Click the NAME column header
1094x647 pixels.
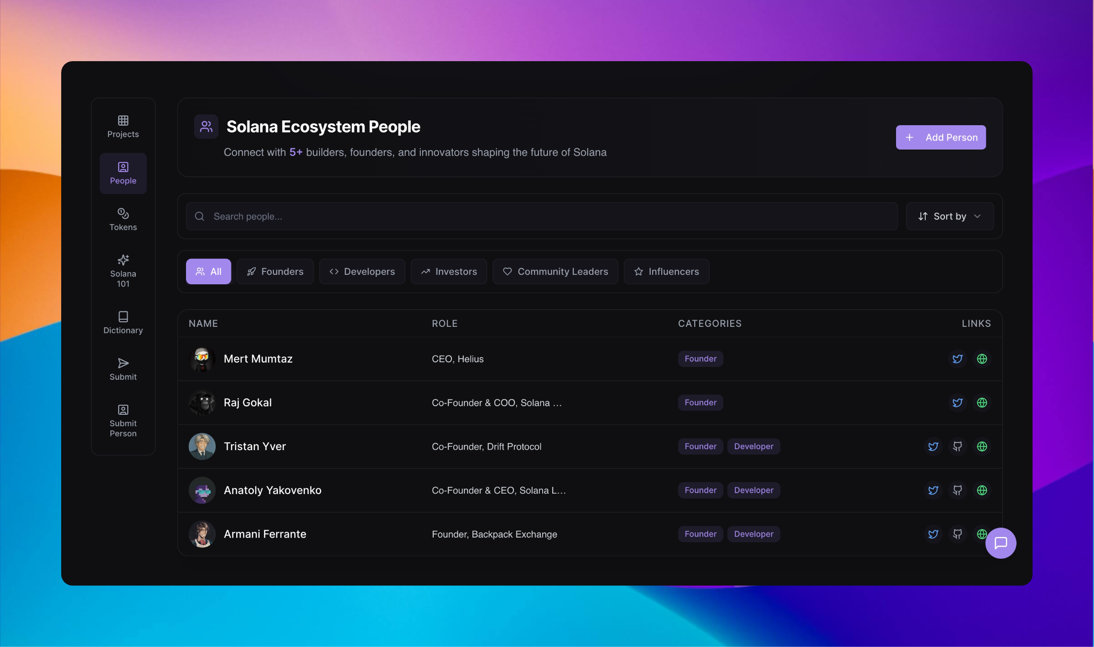click(x=203, y=323)
